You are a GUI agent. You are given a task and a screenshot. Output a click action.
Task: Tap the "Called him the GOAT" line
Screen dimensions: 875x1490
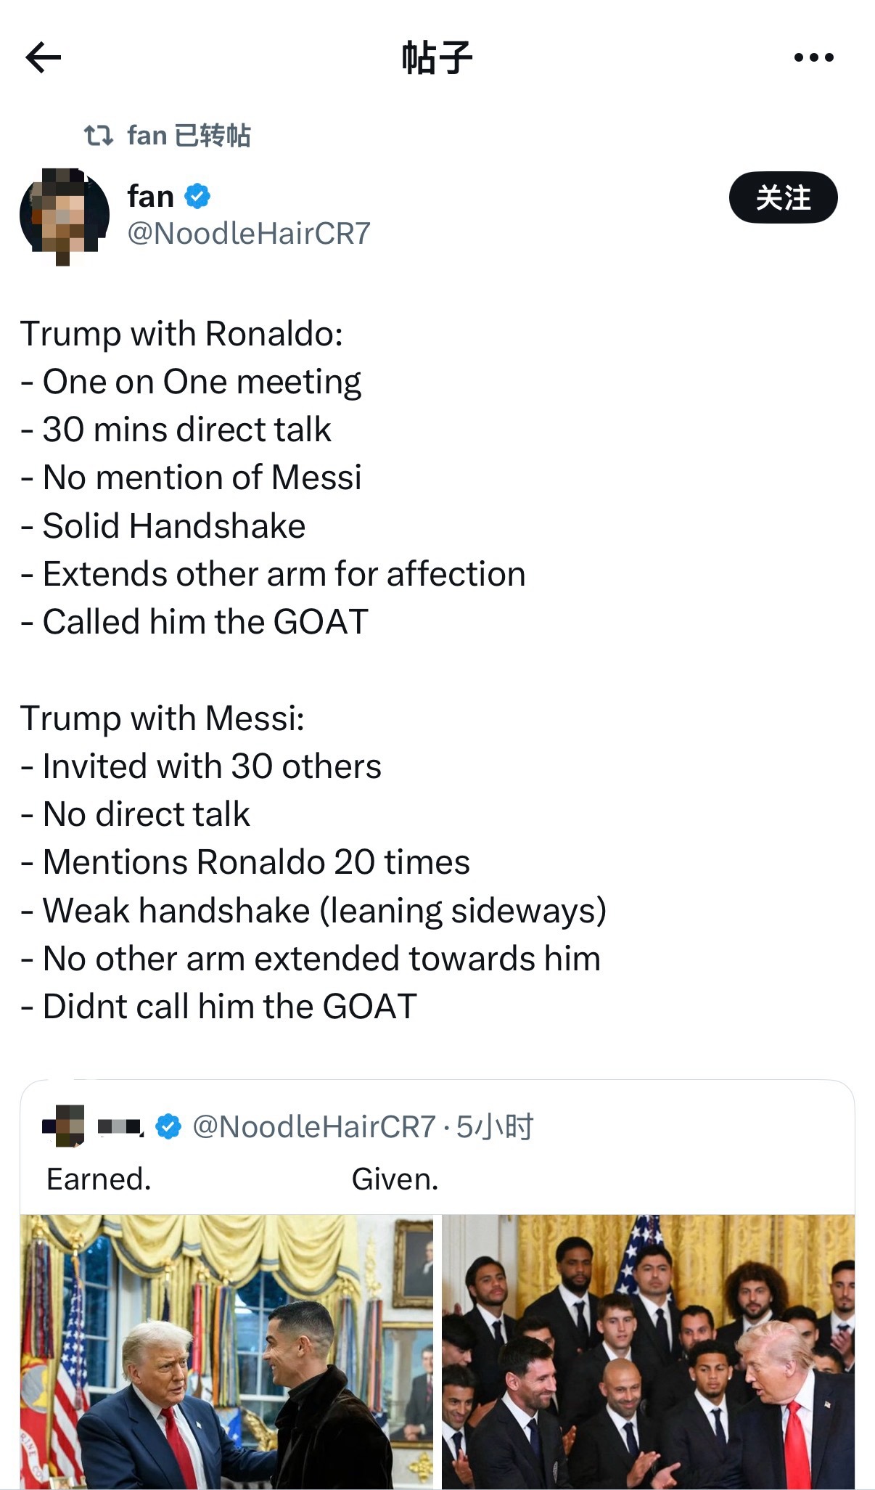point(196,622)
